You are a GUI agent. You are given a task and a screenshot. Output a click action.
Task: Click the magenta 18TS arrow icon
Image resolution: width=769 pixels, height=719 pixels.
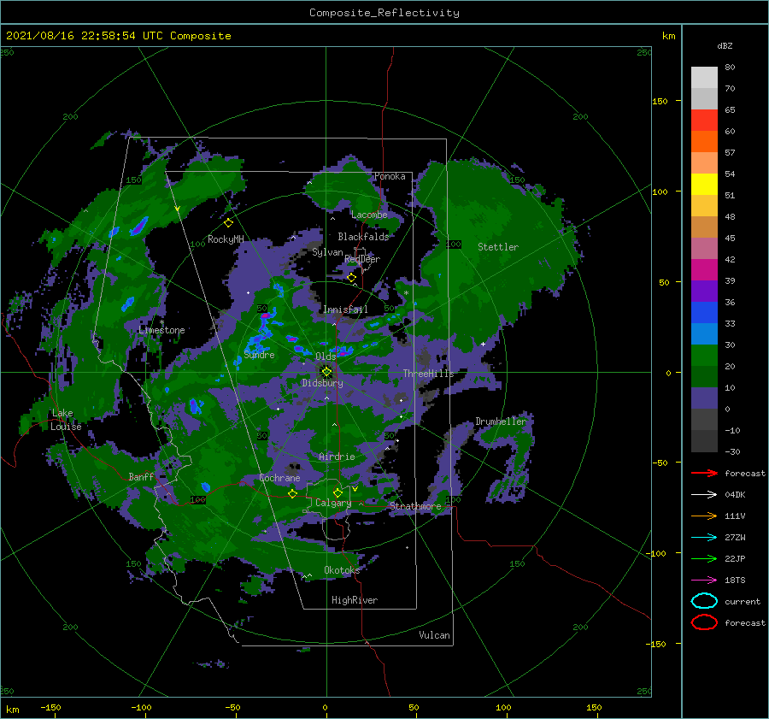704,581
